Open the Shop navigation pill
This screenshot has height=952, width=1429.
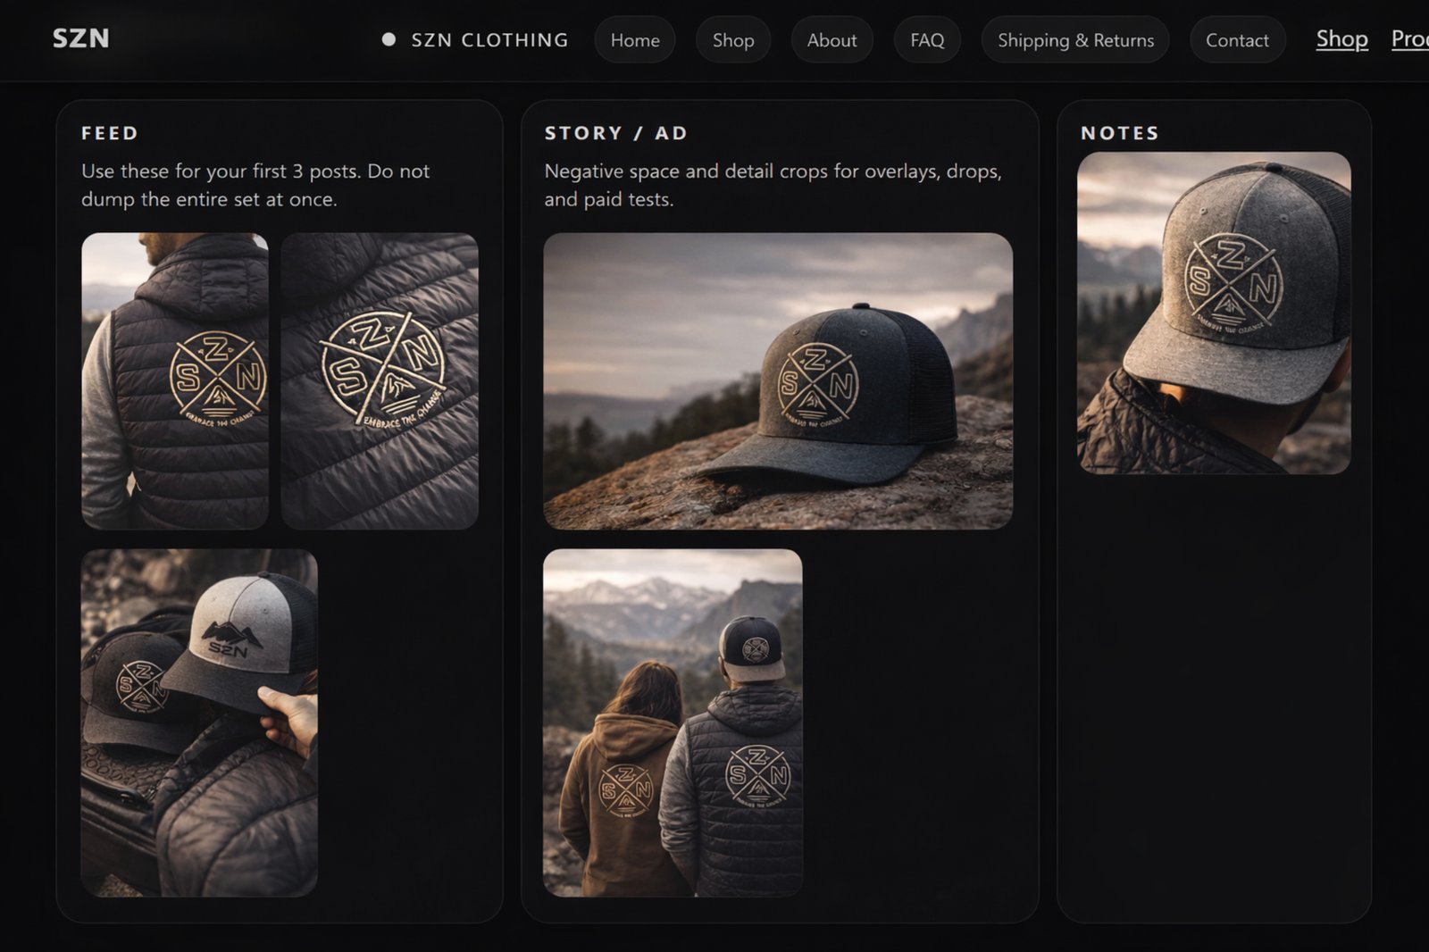click(733, 40)
